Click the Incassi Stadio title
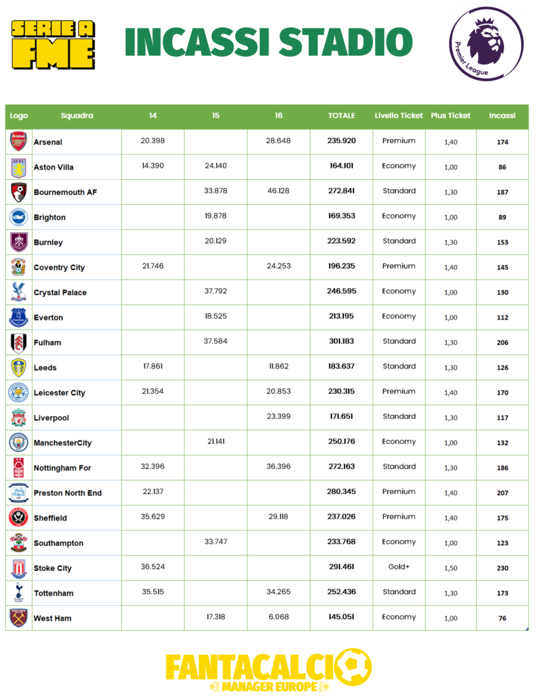The width and height of the screenshot is (538, 696). coord(268,43)
